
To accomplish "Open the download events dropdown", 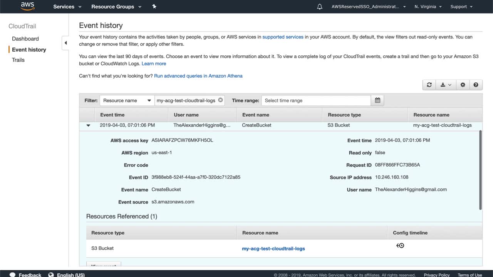I will [x=446, y=85].
